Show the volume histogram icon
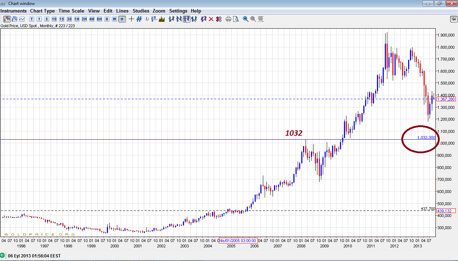This screenshot has height=261, width=458. click(x=162, y=19)
